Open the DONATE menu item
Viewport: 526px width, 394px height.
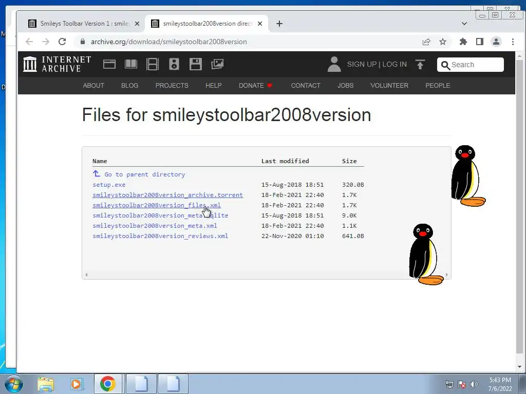tap(255, 86)
